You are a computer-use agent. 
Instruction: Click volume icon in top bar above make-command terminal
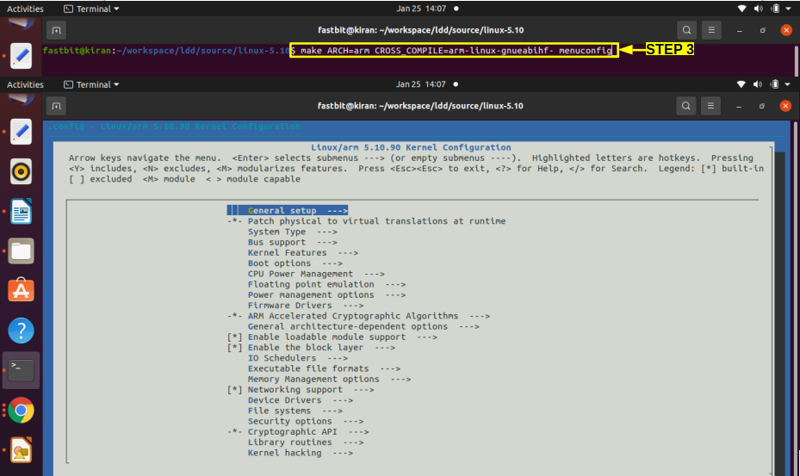759,9
